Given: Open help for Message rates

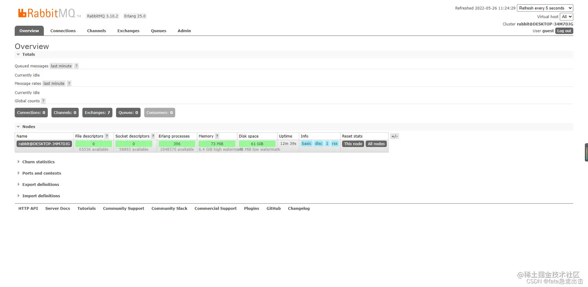Looking at the screenshot, I should (69, 84).
